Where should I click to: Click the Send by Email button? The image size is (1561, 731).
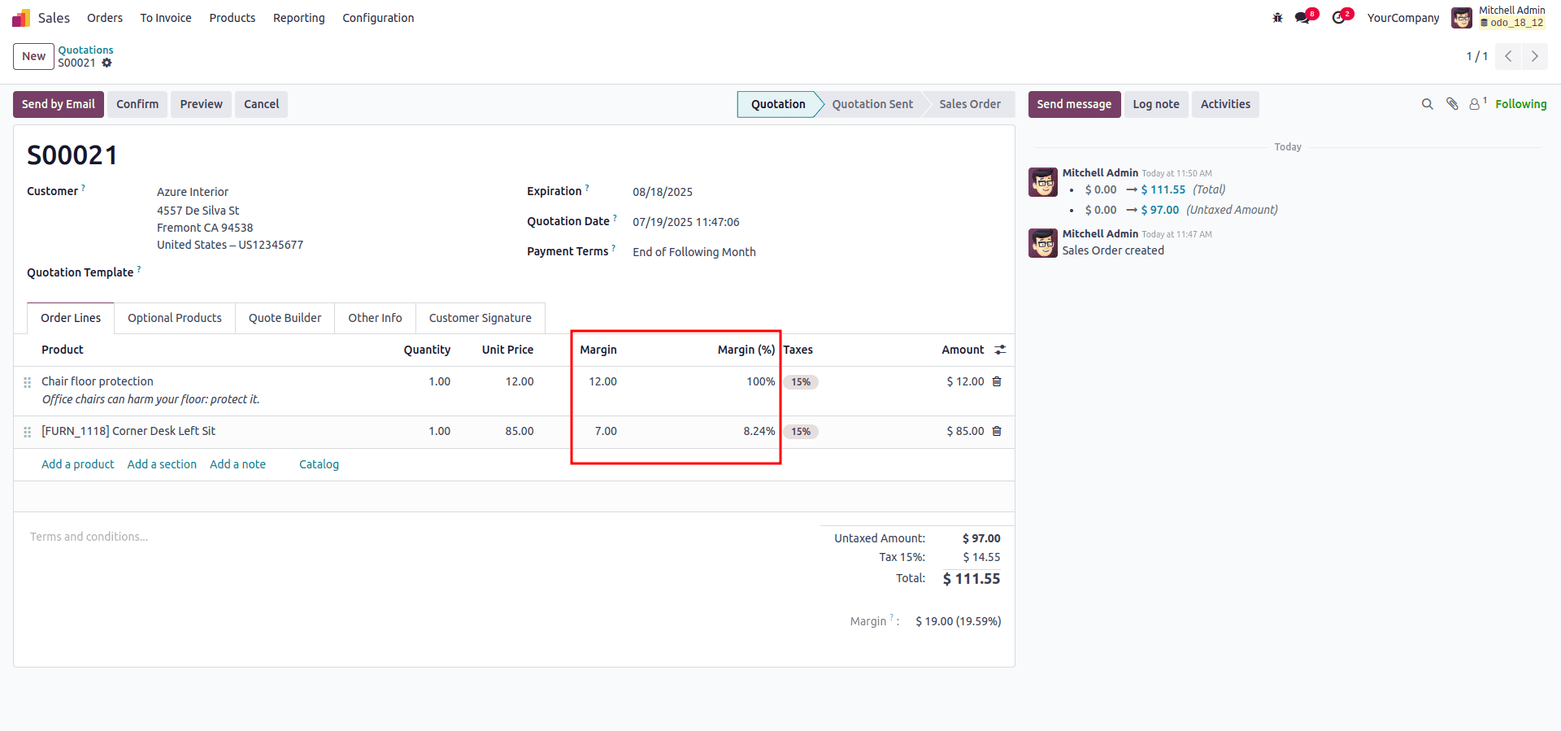58,104
